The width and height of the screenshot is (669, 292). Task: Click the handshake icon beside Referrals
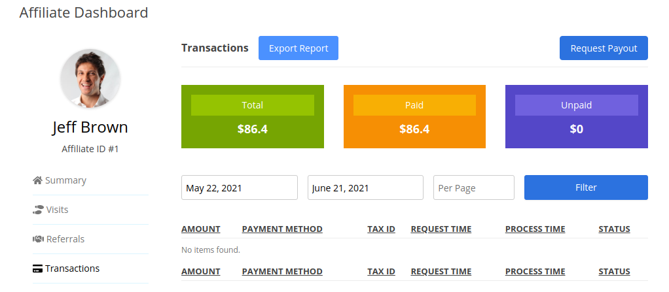(x=39, y=239)
